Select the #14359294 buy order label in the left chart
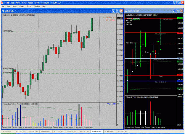Screen dimensions: 185x134 tap(8, 68)
